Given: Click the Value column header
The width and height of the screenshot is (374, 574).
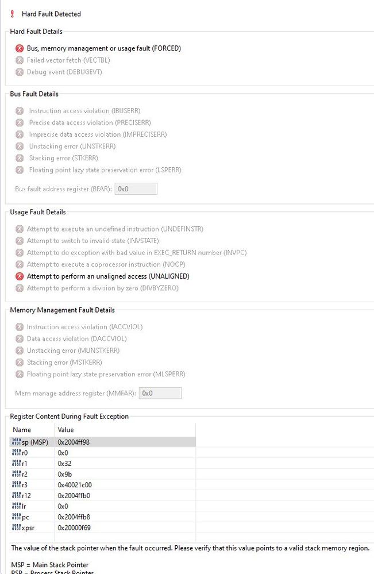Looking at the screenshot, I should pos(65,430).
